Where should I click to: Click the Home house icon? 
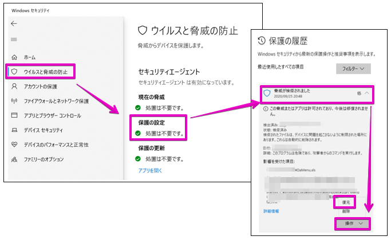tap(14, 57)
